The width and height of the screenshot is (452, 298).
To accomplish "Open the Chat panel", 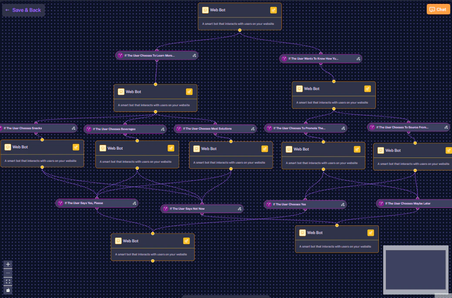I will pos(438,9).
